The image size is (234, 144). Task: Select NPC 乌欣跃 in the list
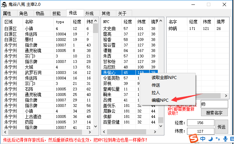[130, 67]
